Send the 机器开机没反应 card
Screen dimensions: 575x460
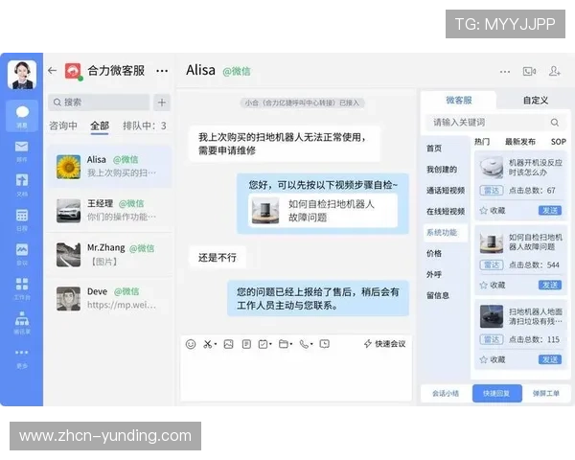[x=550, y=211]
